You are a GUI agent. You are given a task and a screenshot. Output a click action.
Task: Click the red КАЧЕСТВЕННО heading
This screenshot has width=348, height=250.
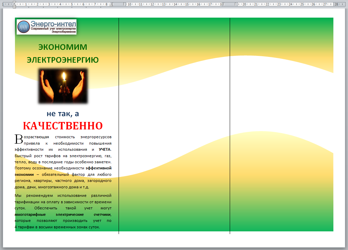(63, 126)
